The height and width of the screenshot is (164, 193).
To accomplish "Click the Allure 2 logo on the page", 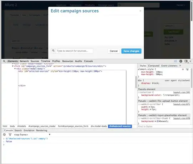I will 11,5.
